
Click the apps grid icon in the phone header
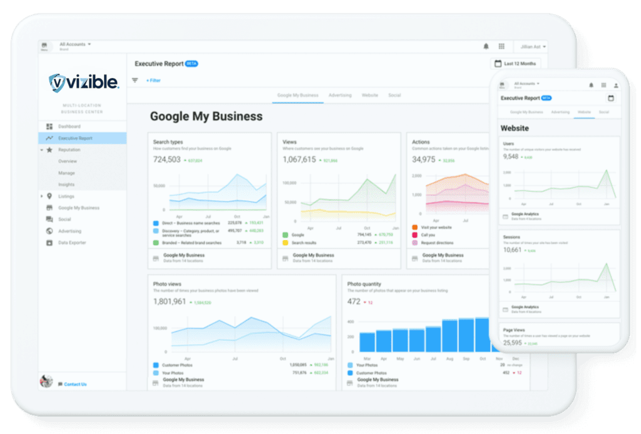(x=604, y=85)
